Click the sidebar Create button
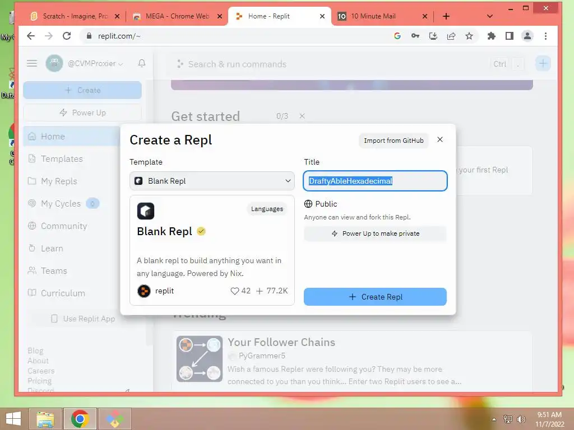Image resolution: width=574 pixels, height=430 pixels. click(x=82, y=90)
